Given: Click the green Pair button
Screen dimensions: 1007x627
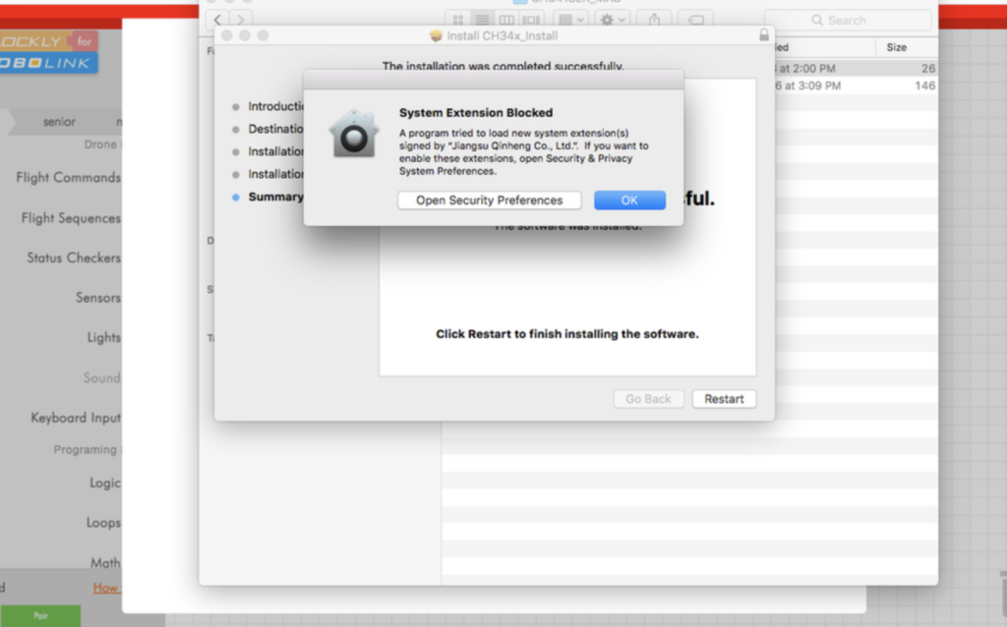Looking at the screenshot, I should pos(40,615).
